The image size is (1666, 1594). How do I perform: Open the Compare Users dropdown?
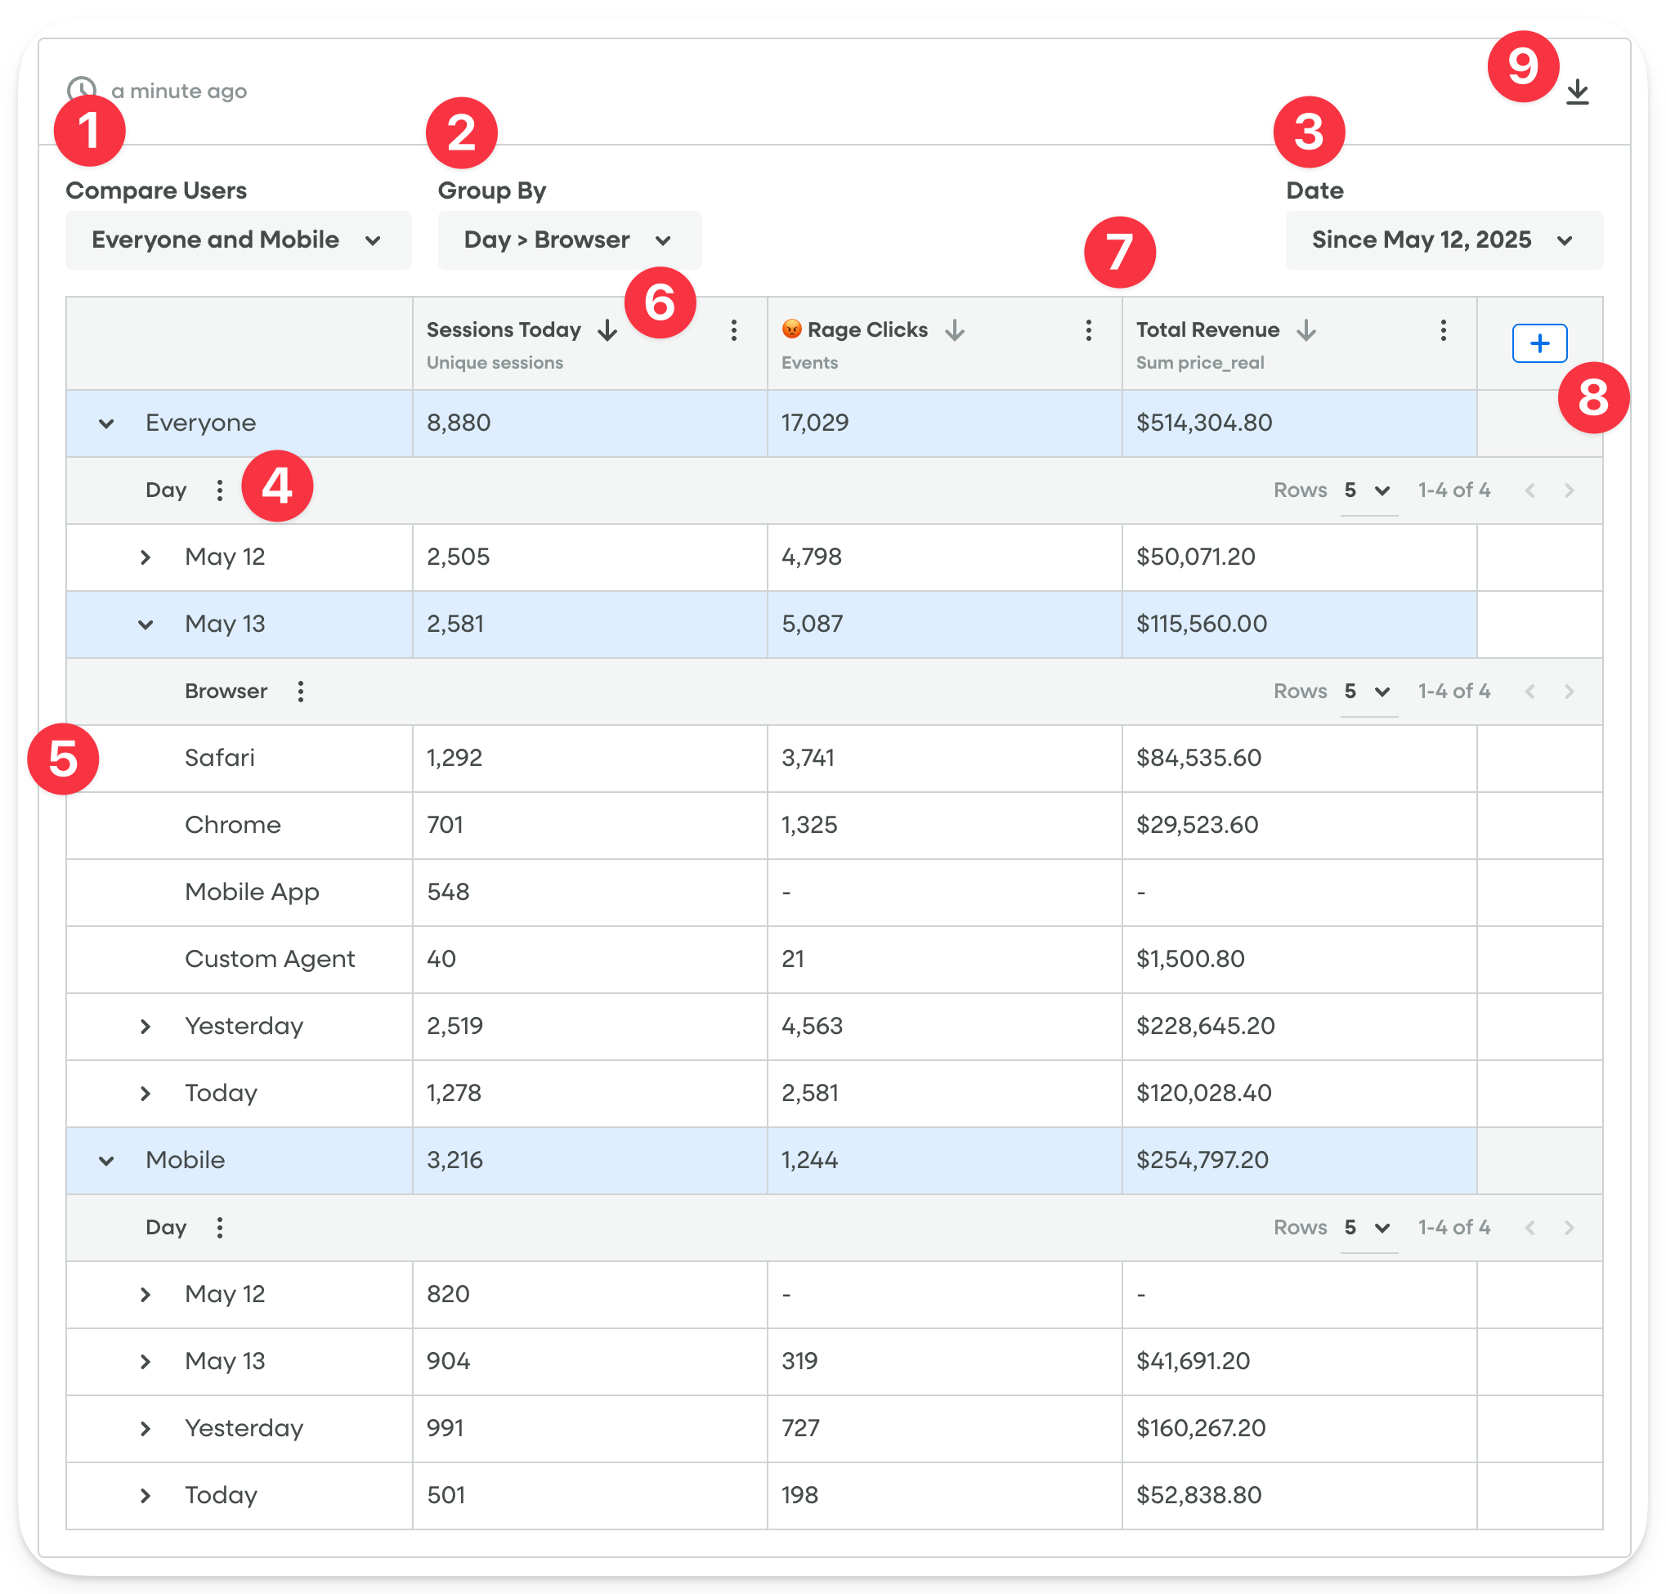click(x=239, y=240)
